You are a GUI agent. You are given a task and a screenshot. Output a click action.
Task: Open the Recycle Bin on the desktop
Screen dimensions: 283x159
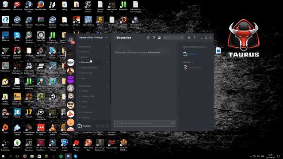pyautogui.click(x=5, y=6)
